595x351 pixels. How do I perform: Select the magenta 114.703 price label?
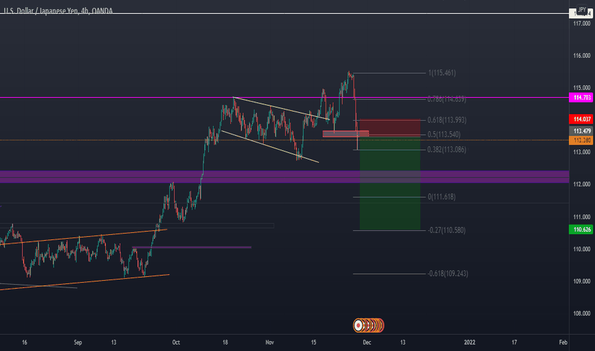[581, 98]
